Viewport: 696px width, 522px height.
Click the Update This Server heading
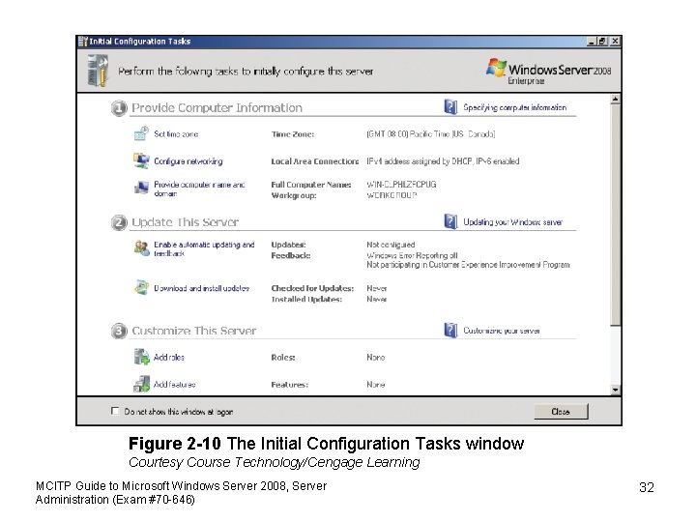[185, 222]
